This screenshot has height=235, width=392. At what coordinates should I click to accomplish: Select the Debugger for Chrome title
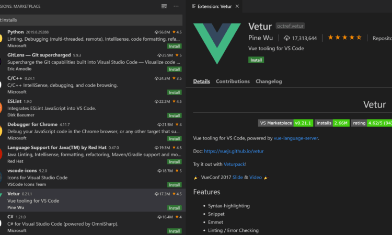[x=32, y=124]
